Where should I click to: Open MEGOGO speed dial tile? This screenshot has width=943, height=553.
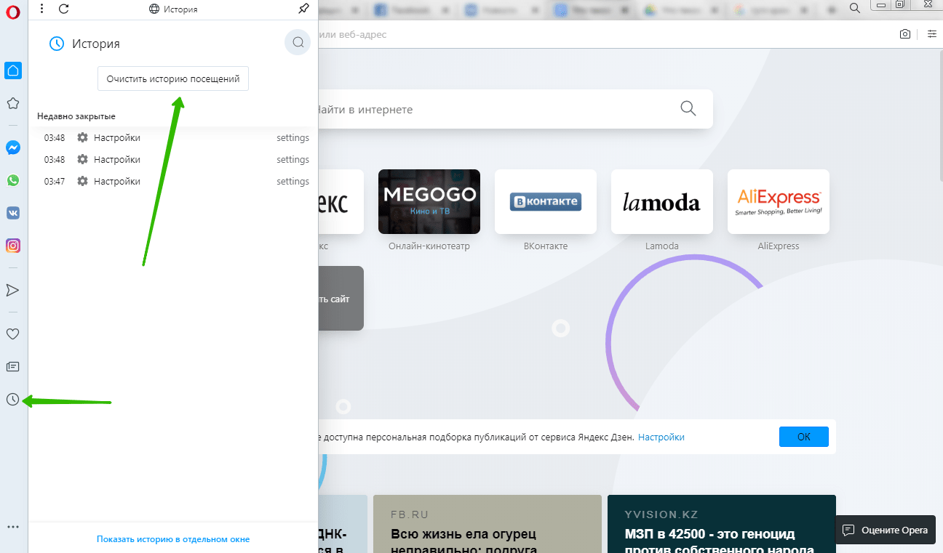(x=429, y=201)
